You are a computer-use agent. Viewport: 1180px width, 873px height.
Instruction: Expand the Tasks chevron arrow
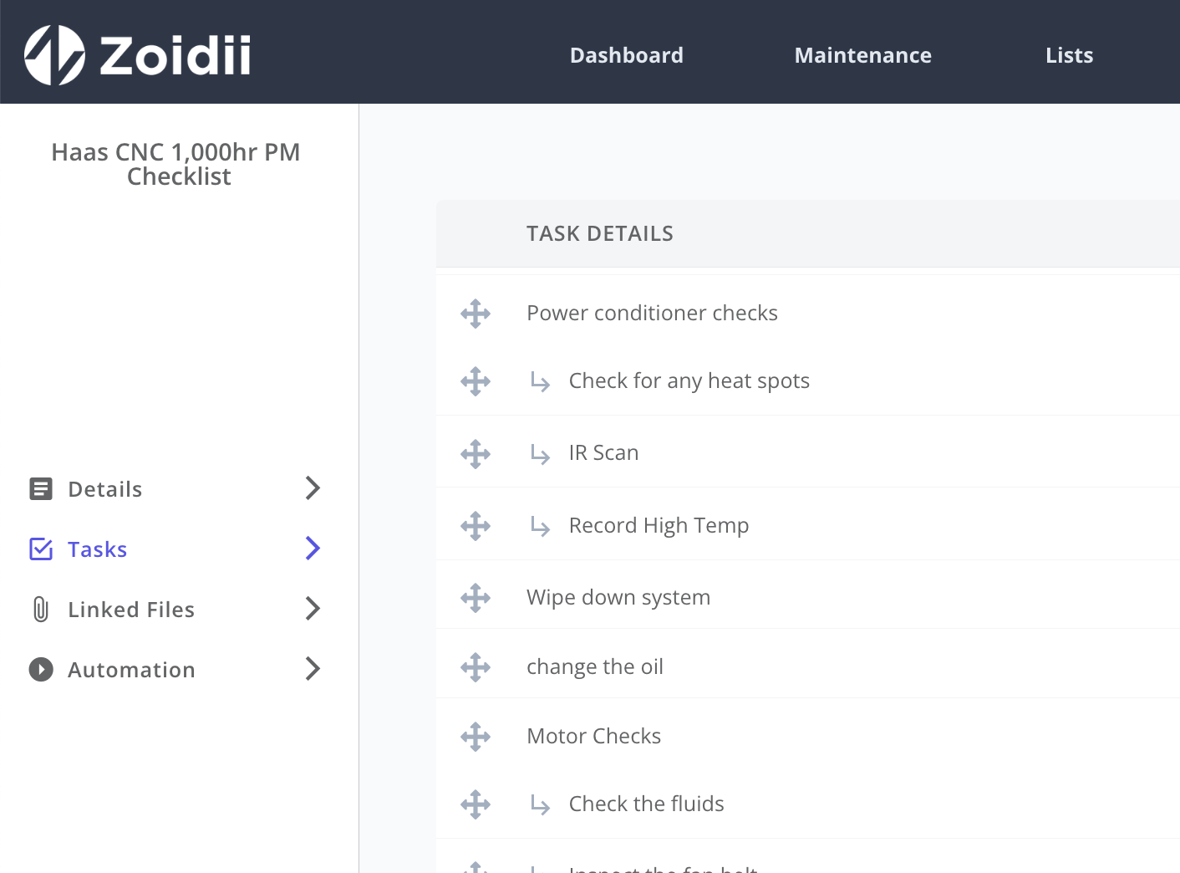[x=313, y=548]
